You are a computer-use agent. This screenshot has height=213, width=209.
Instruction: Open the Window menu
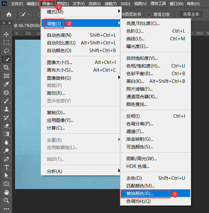[x=176, y=4]
